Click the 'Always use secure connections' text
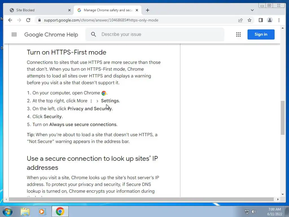The height and width of the screenshot is (217, 289). (x=83, y=125)
